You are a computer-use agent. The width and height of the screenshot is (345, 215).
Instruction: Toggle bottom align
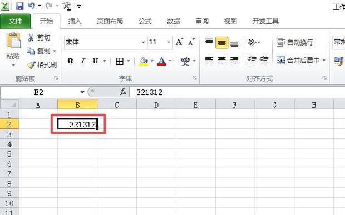[234, 43]
